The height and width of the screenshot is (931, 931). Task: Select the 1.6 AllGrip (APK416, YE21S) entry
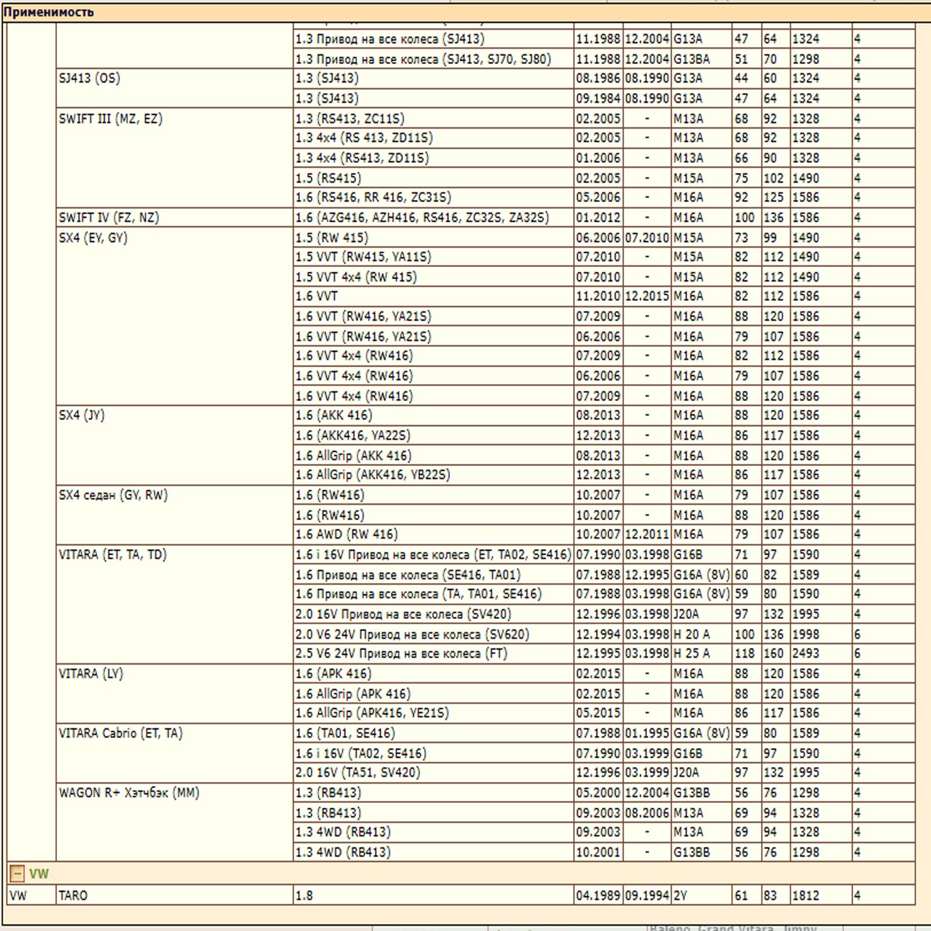(x=372, y=713)
